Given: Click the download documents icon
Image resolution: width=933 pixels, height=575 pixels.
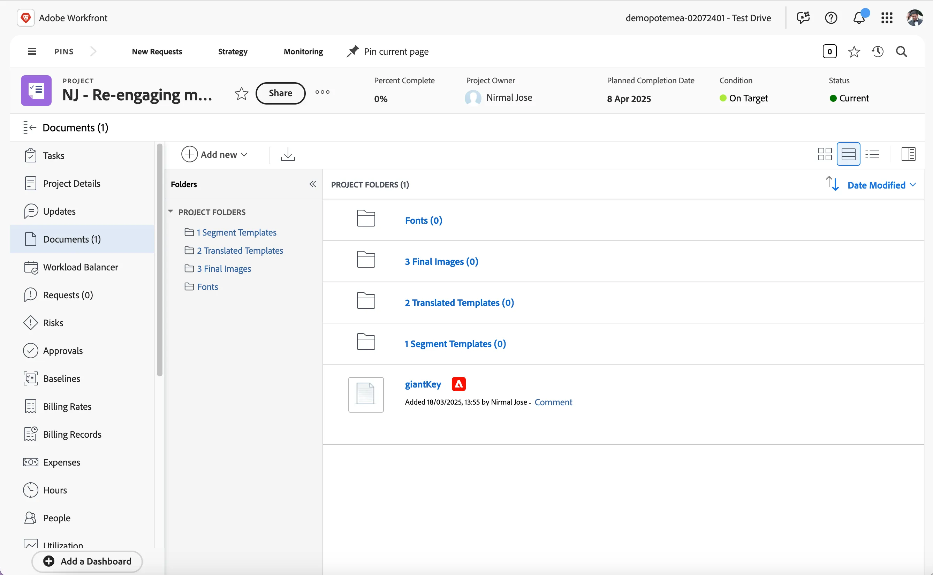Looking at the screenshot, I should [288, 154].
